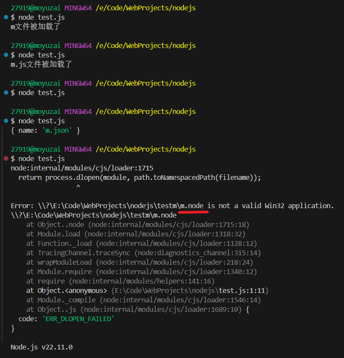Click the standalone m.node path line under Error
Viewport: 344px width, 358px height.
click(94, 215)
